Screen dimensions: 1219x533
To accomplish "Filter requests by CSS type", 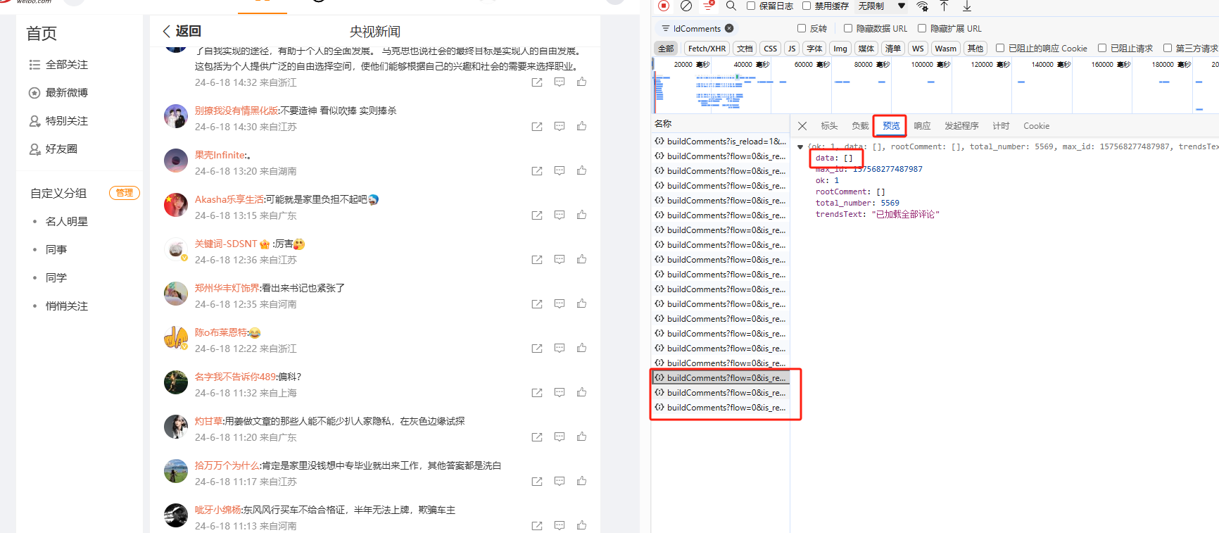I will pos(771,49).
